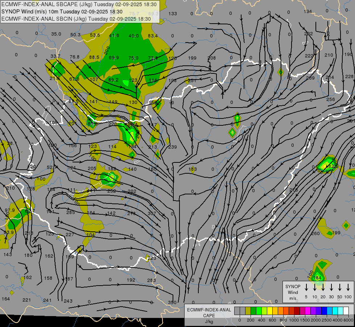
Task: Click the map value 285
Action: 71,213
